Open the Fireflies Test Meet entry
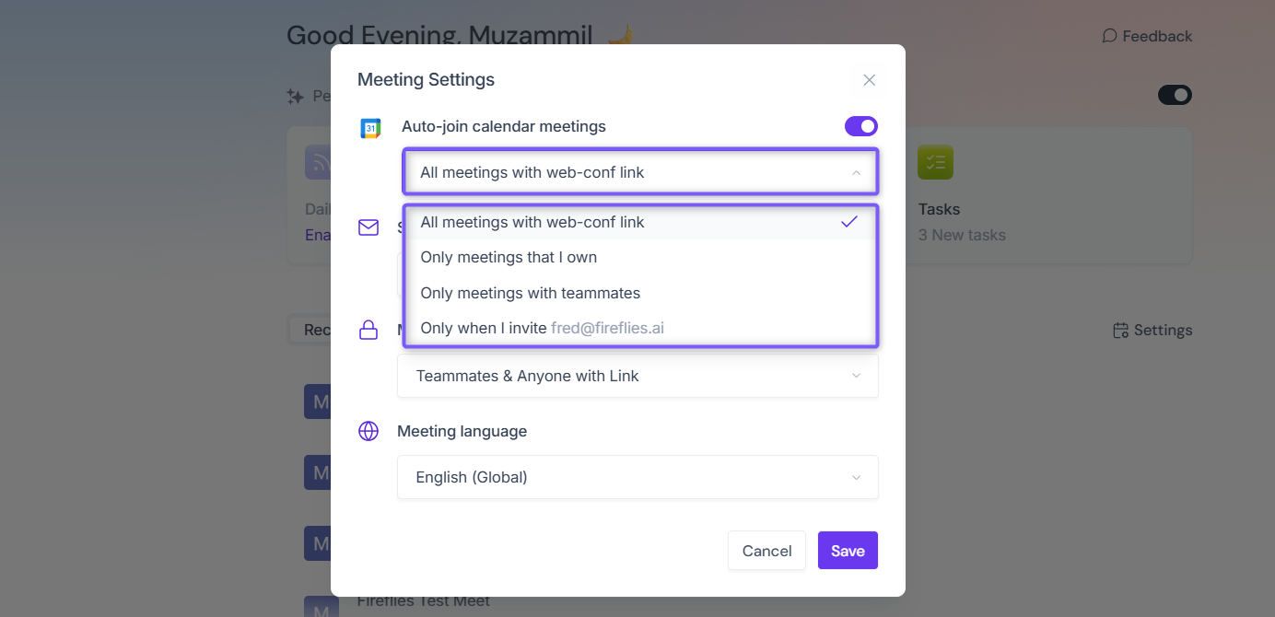The width and height of the screenshot is (1275, 617). point(423,600)
